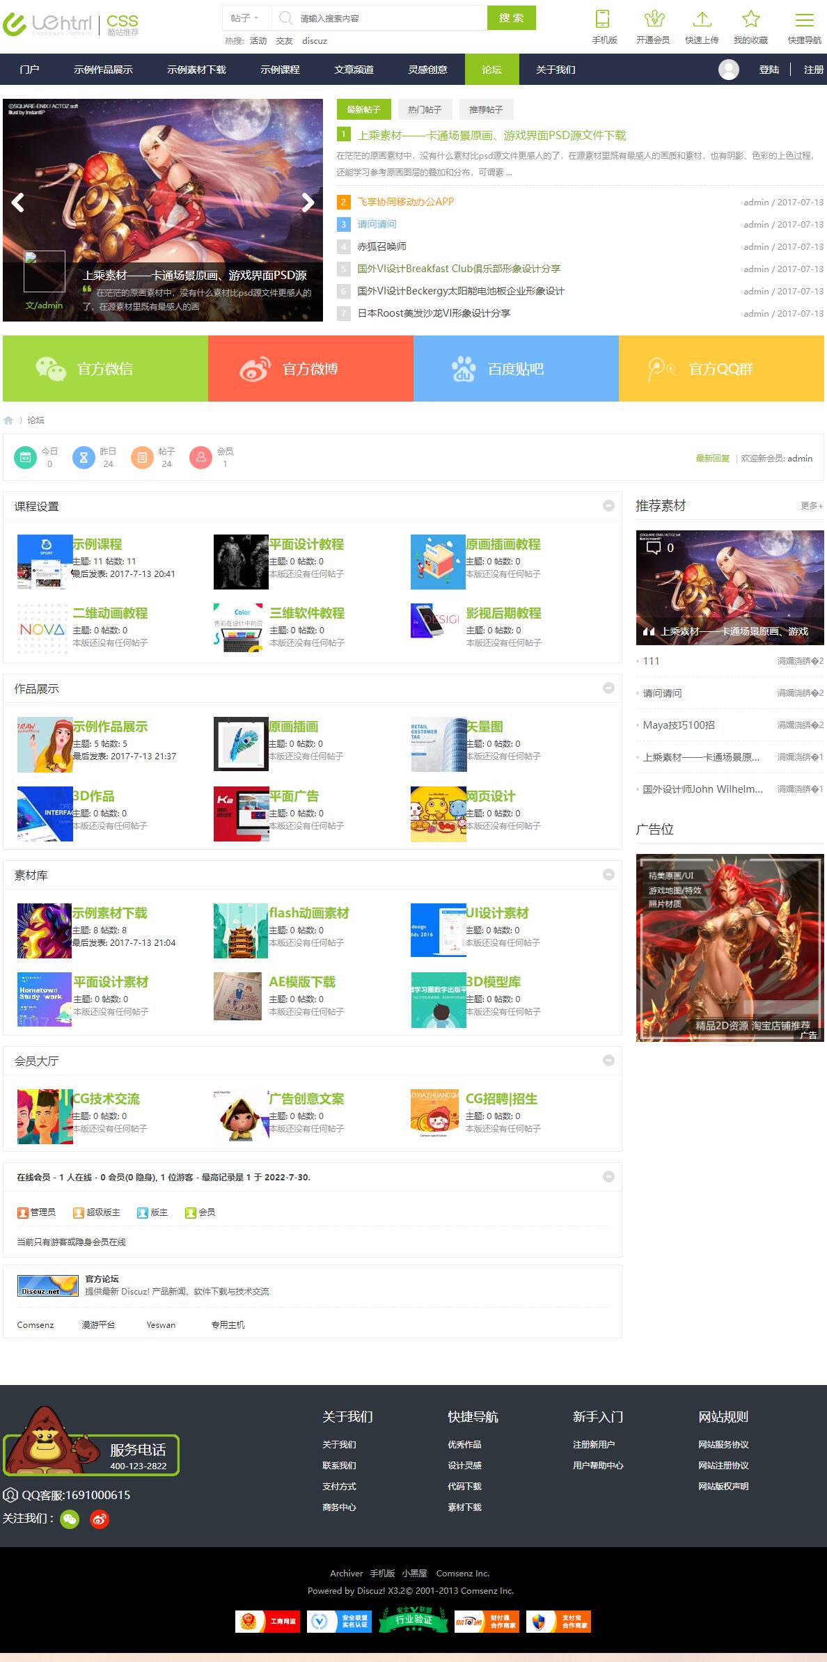Open the mobile version (手机版) icon

tap(604, 19)
